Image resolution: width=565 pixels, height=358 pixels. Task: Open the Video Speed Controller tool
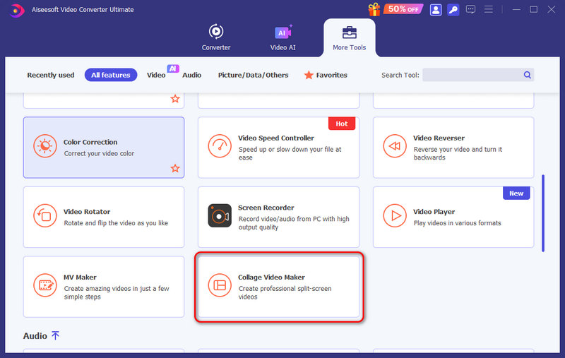[x=278, y=147]
